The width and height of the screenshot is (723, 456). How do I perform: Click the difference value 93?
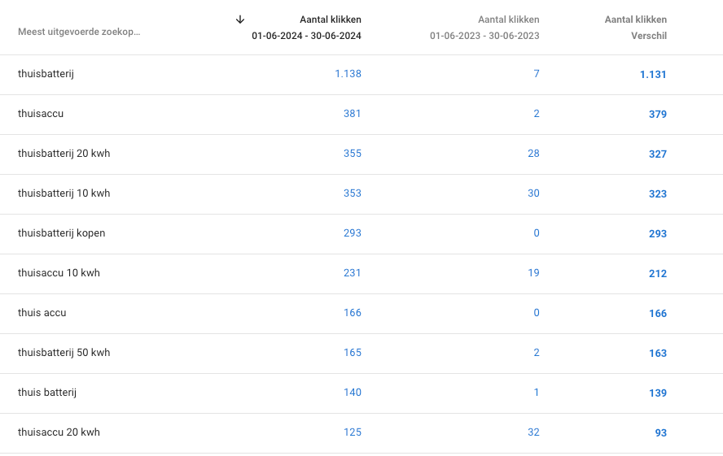pyautogui.click(x=660, y=433)
